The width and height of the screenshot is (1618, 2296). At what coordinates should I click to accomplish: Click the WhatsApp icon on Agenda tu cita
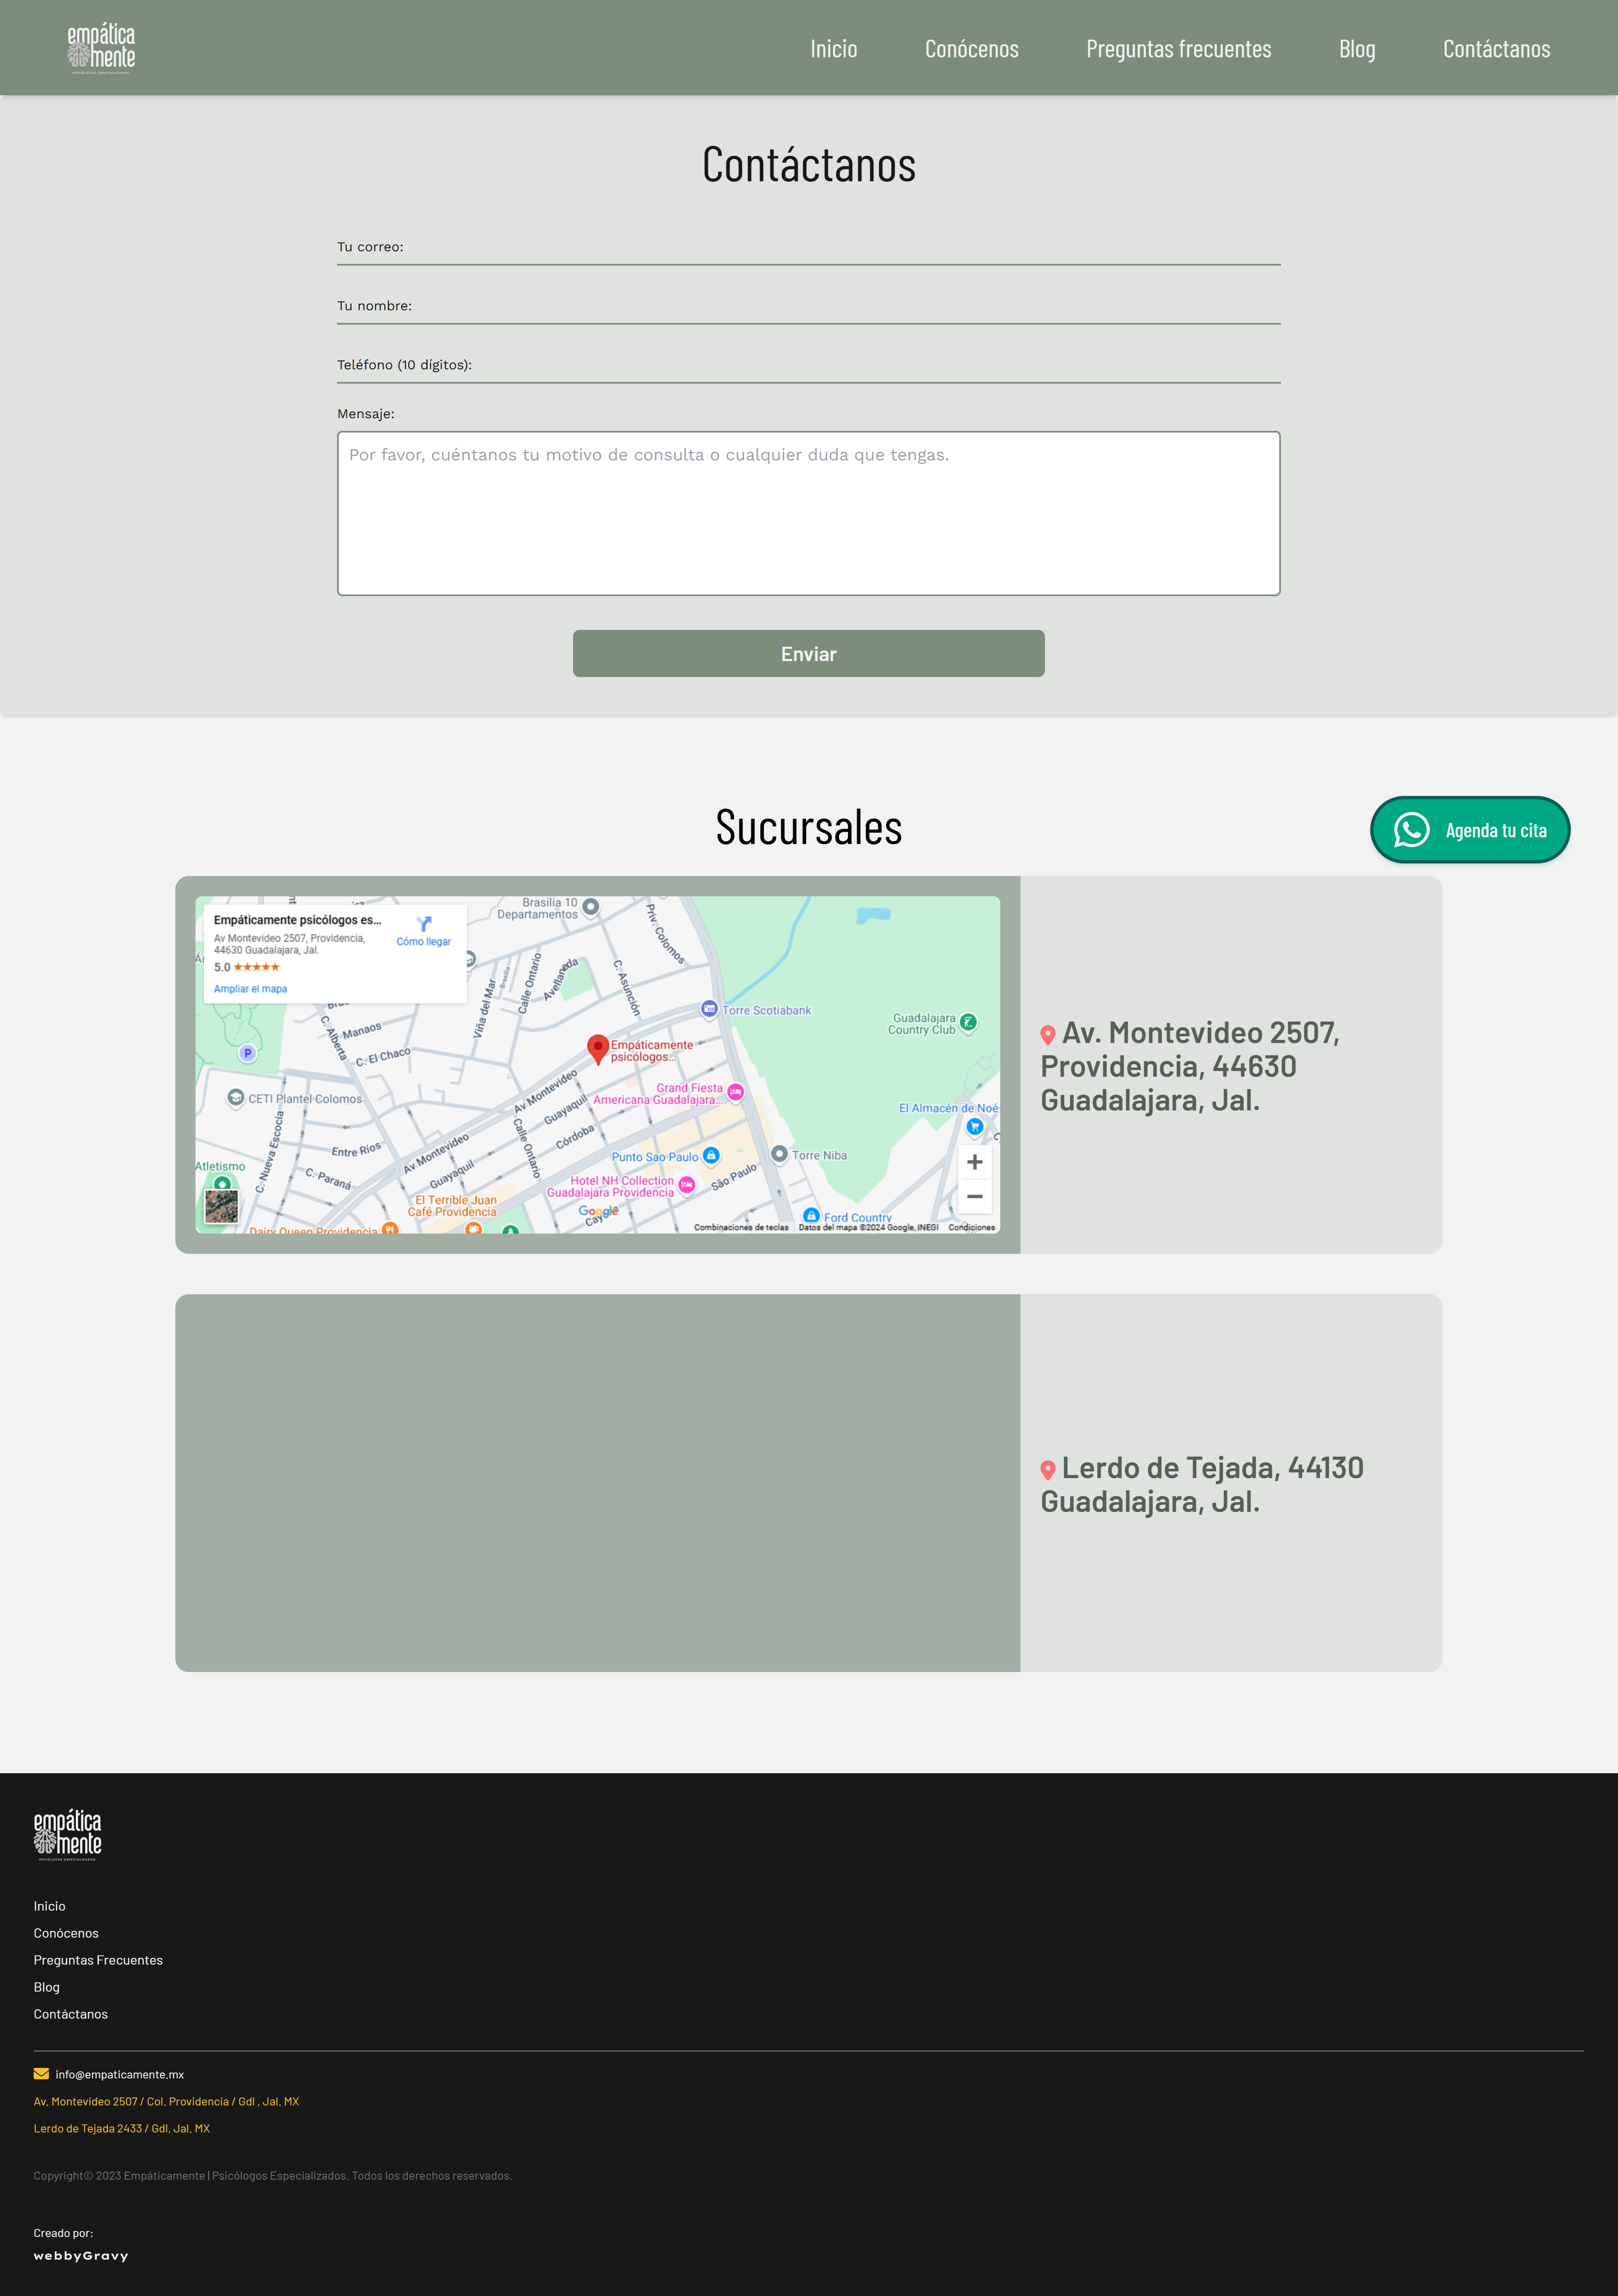[x=1411, y=829]
